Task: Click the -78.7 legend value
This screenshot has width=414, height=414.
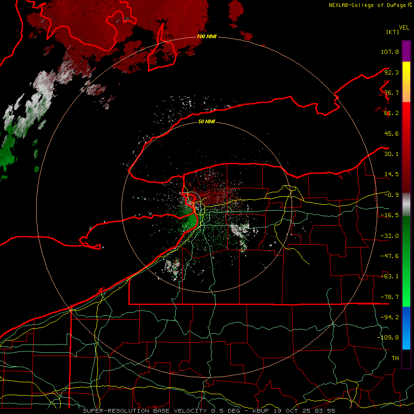Action: 390,297
